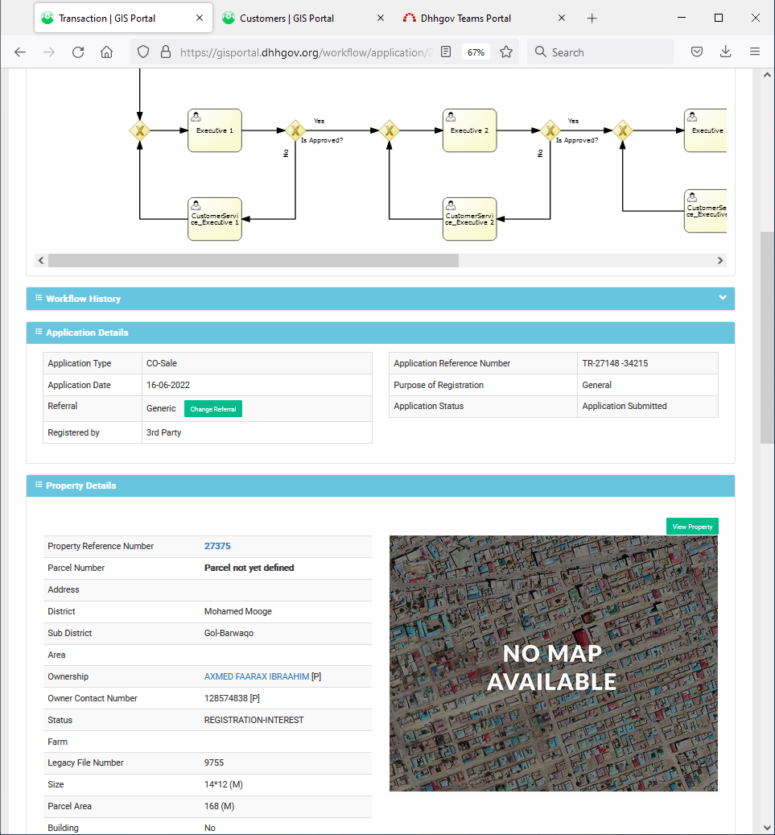This screenshot has height=835, width=775.
Task: Click size value 14*12 (M)
Action: tap(224, 785)
